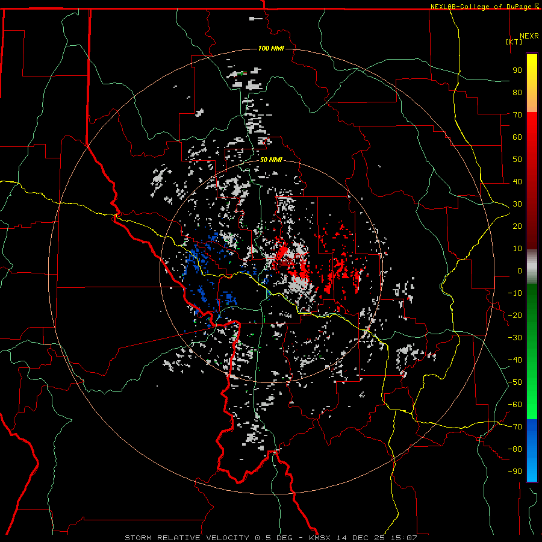The width and height of the screenshot is (542, 542).
Task: Pick the -80 value on velocity scale
Action: [x=515, y=449]
